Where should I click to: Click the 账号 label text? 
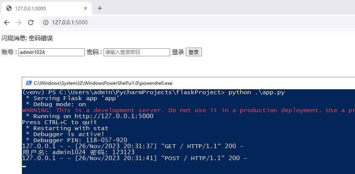pos(7,52)
